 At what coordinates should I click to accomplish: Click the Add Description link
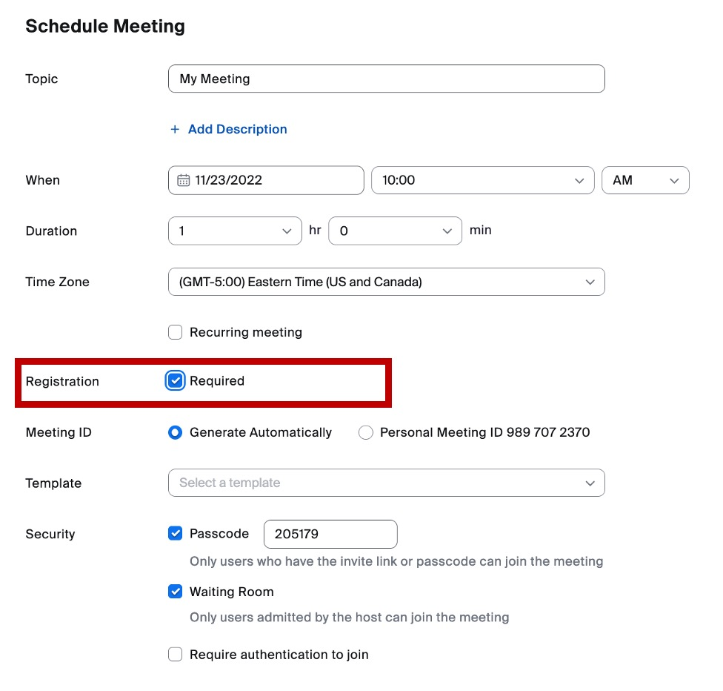pyautogui.click(x=236, y=129)
